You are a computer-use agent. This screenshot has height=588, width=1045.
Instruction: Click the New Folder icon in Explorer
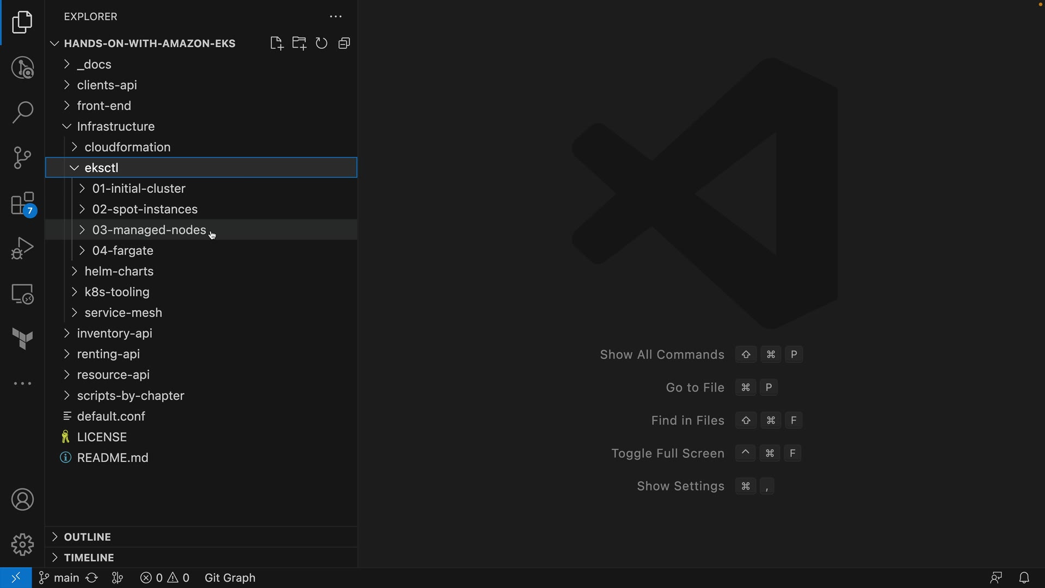coord(299,44)
